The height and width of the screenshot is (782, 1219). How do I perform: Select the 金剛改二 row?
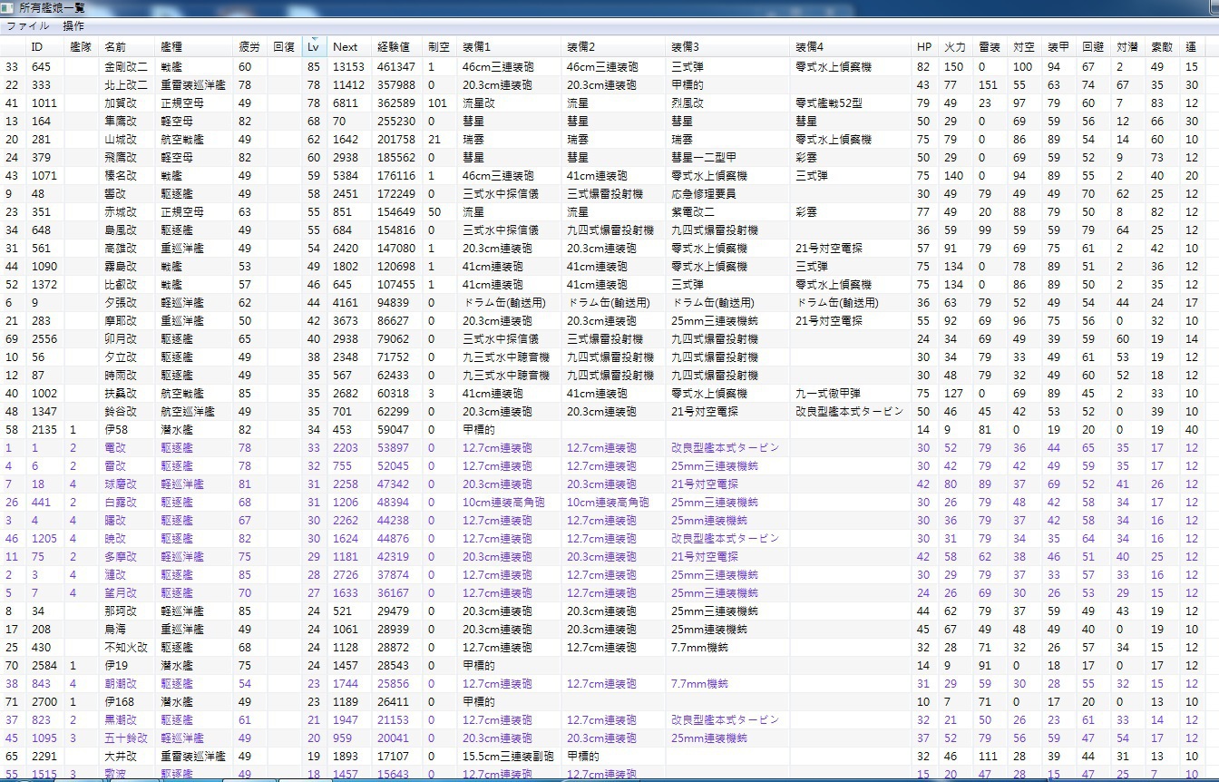pos(125,67)
